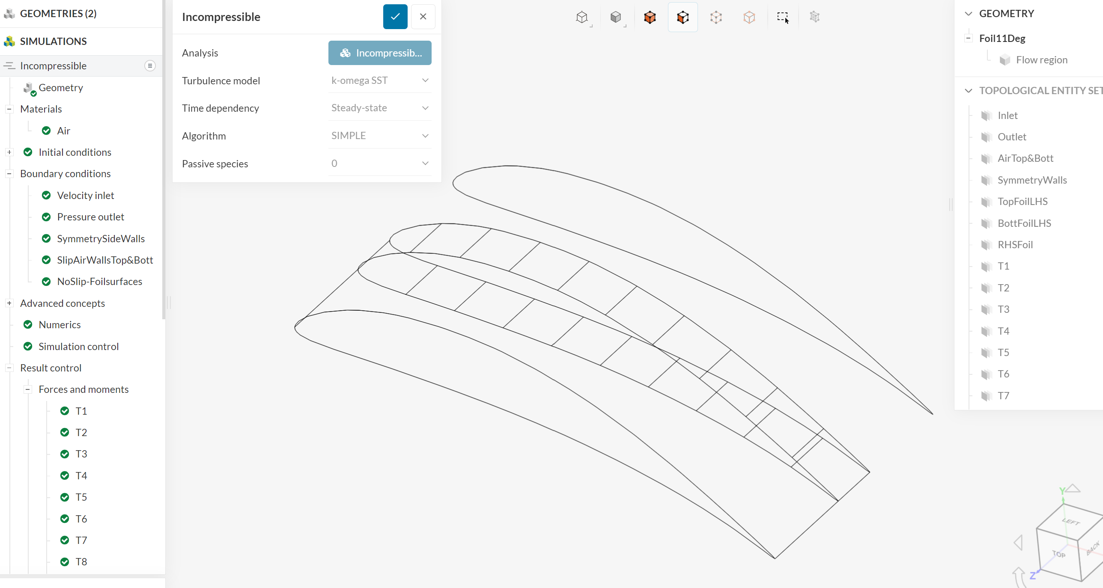Screen dimensions: 1103x588
Task: Select the SymmetryWalls entity set
Action: click(1031, 180)
